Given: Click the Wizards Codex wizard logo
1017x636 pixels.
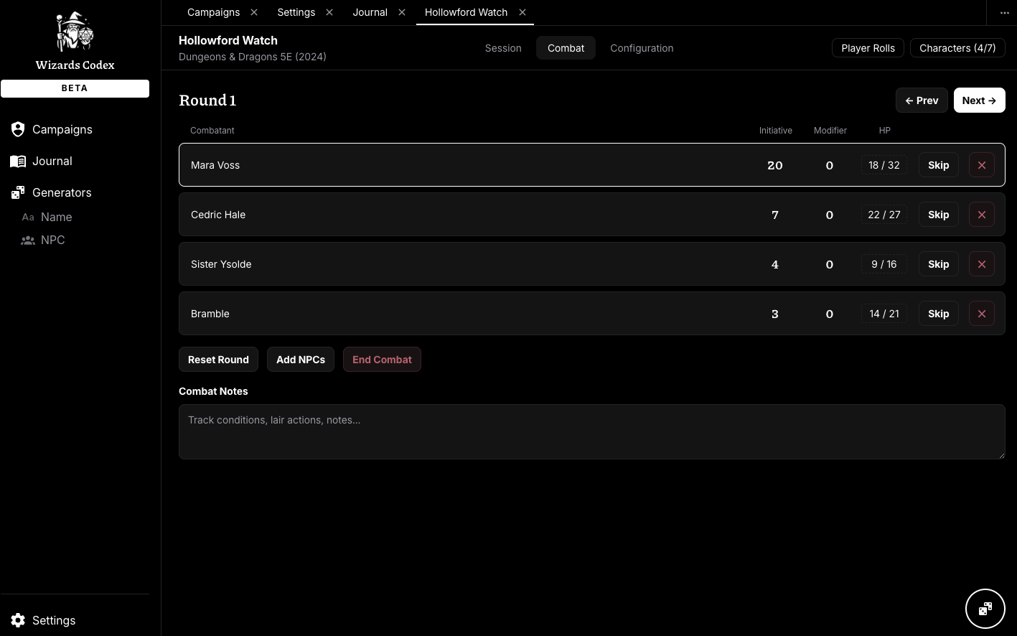Looking at the screenshot, I should [75, 32].
